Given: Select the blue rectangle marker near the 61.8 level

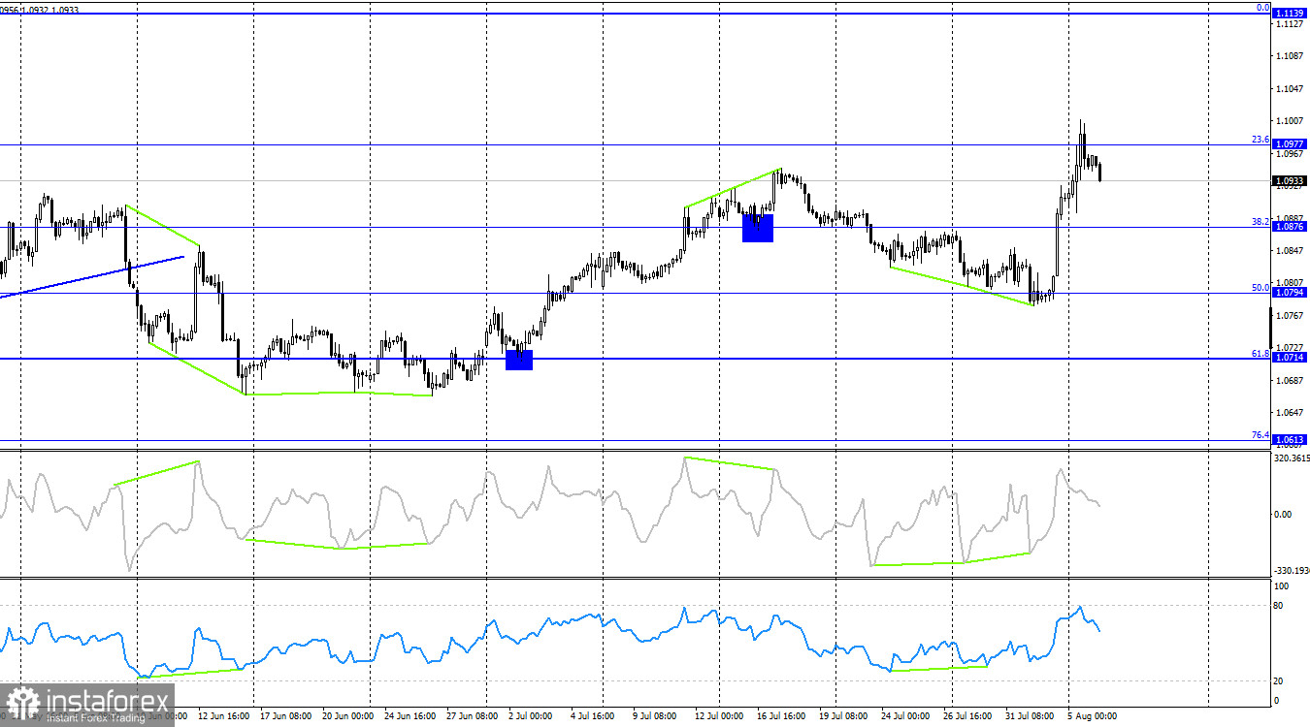Looking at the screenshot, I should pyautogui.click(x=519, y=360).
